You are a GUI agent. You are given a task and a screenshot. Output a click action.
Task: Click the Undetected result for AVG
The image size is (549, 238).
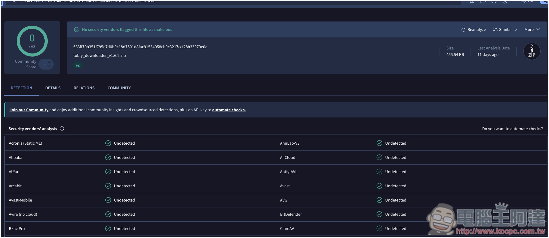coord(396,200)
